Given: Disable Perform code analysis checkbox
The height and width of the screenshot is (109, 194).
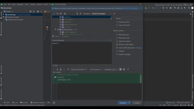Looking at the screenshot, I should pyautogui.click(x=117, y=45).
